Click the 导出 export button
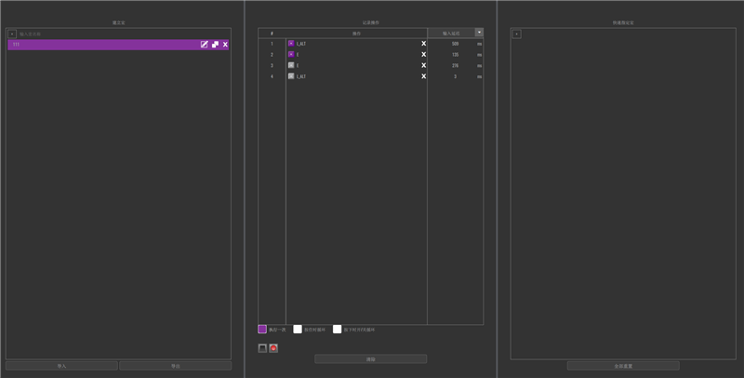744x378 pixels. (176, 366)
